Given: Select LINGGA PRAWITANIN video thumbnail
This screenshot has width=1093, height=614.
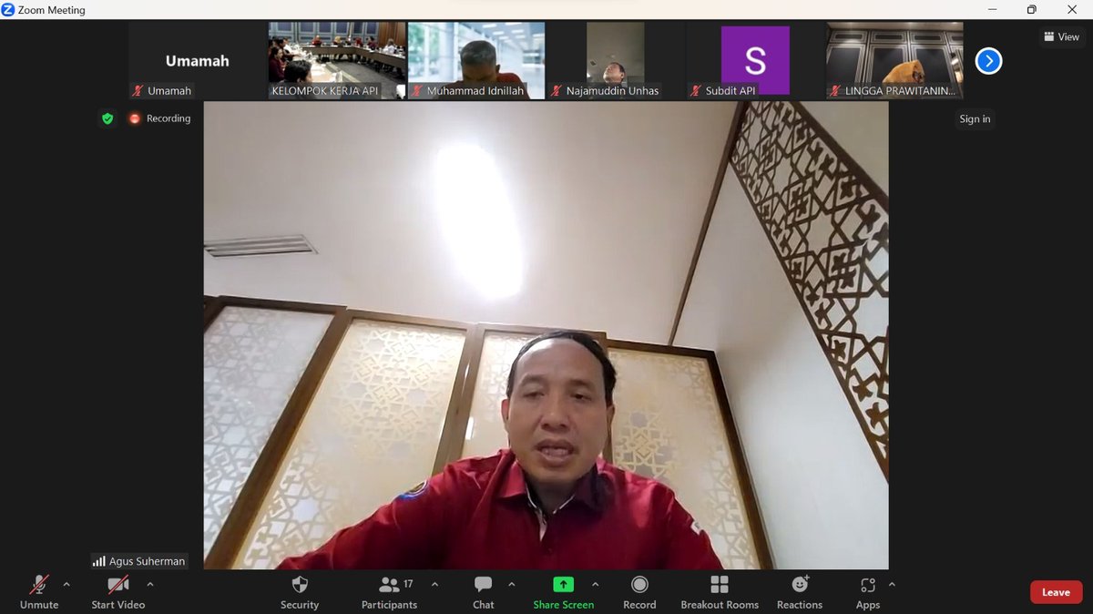Looking at the screenshot, I should 894,60.
